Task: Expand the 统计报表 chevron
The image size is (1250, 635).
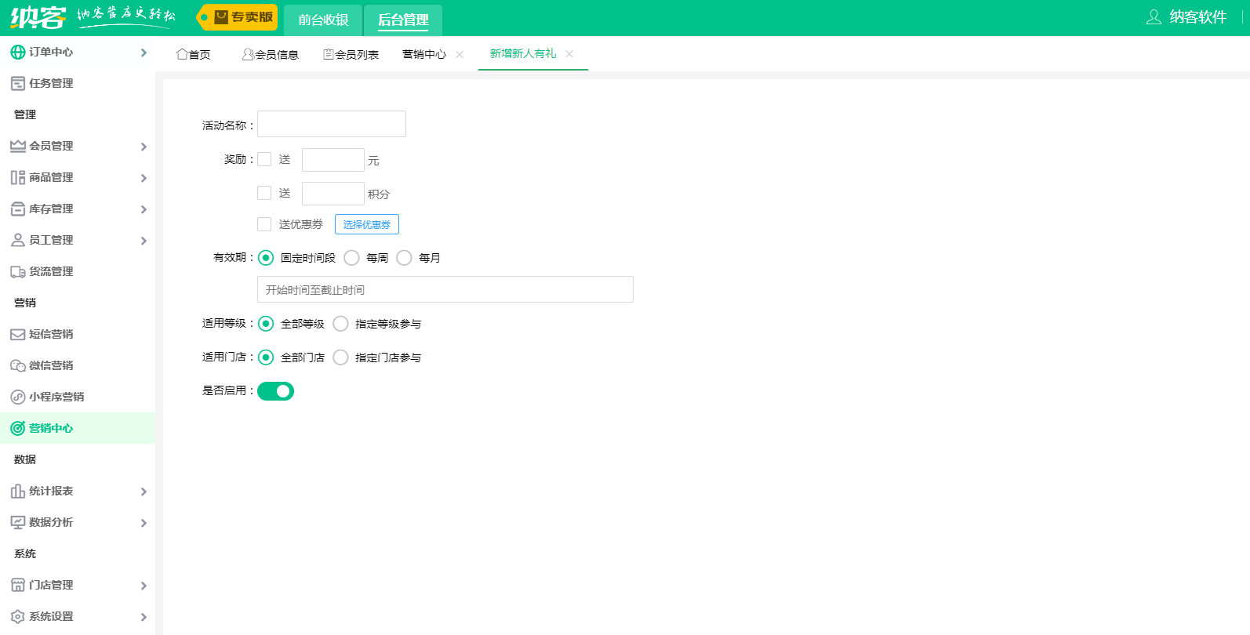Action: (x=144, y=492)
